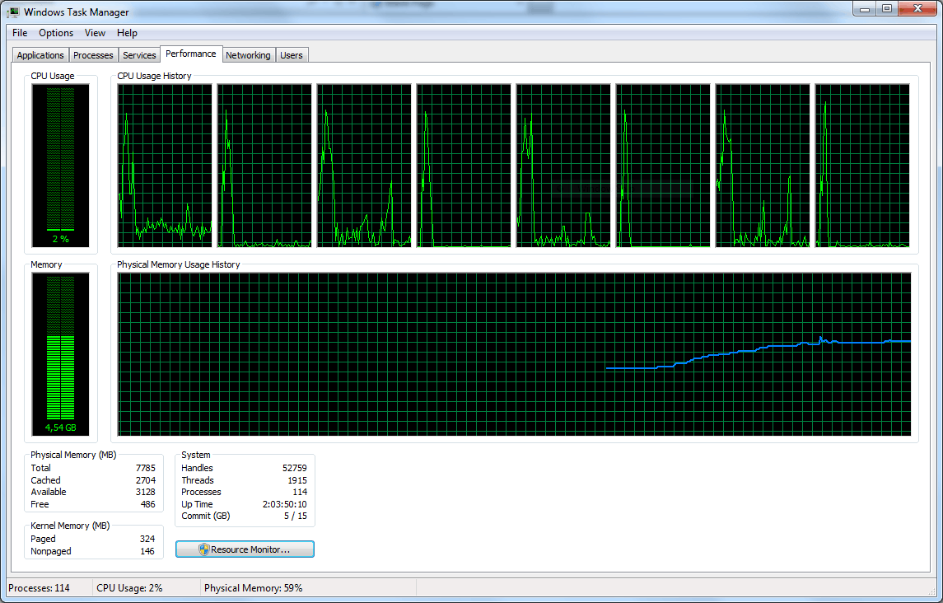The height and width of the screenshot is (603, 943).
Task: Click the Handles value 52759
Action: click(x=295, y=468)
